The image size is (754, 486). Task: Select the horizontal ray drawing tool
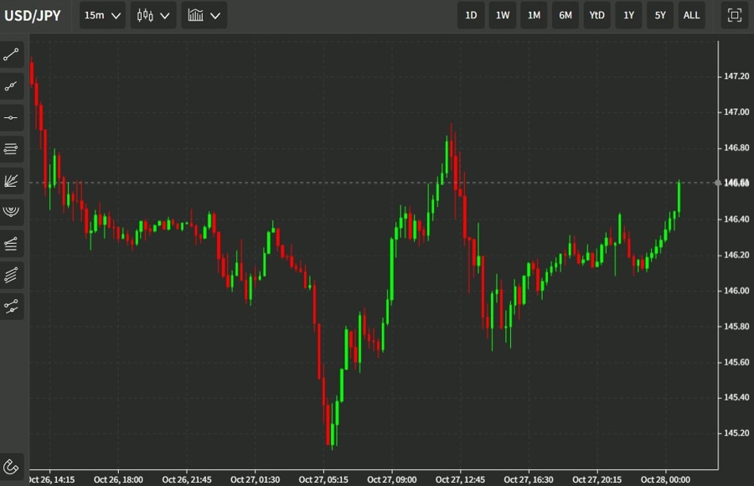point(11,117)
